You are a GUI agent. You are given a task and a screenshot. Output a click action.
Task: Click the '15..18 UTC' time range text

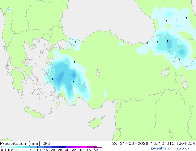click(162, 144)
